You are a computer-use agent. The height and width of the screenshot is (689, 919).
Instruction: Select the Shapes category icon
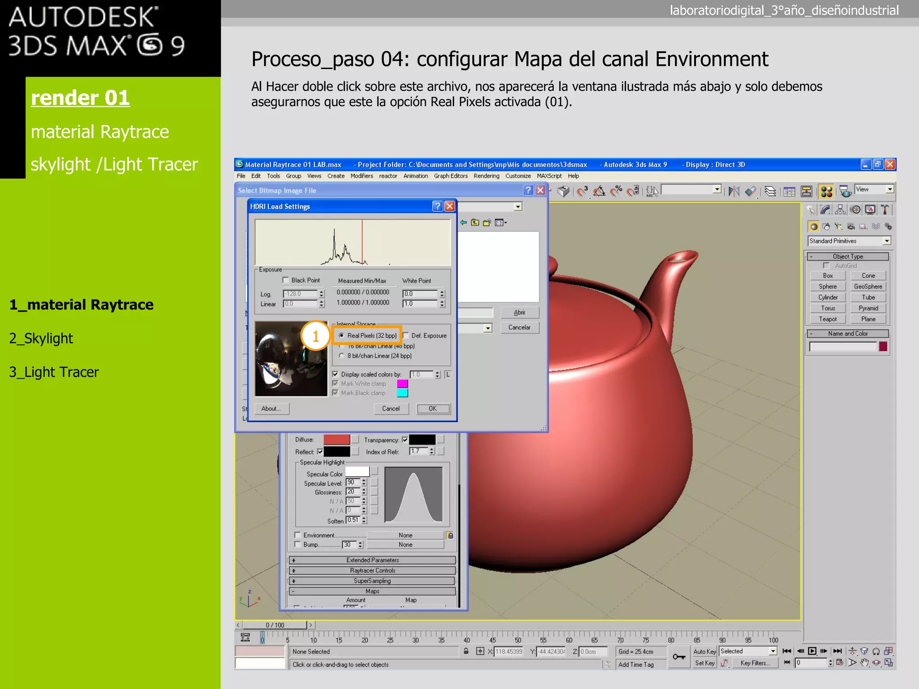(826, 227)
